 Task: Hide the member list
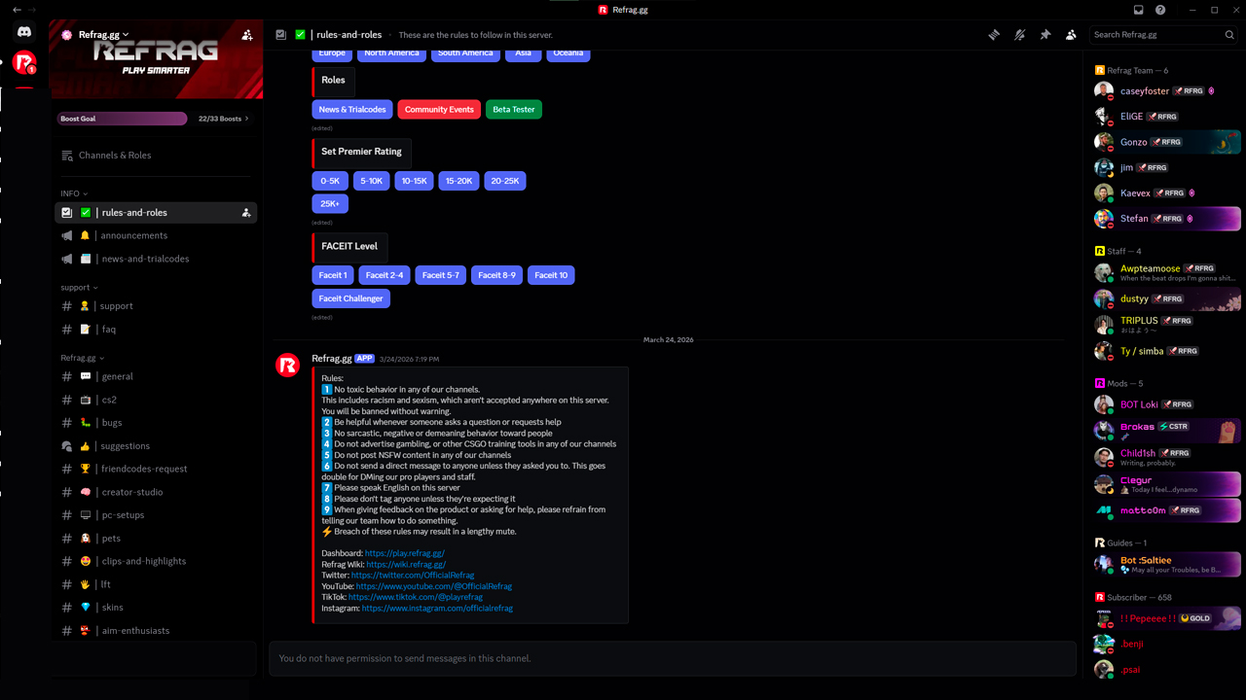pyautogui.click(x=1071, y=35)
